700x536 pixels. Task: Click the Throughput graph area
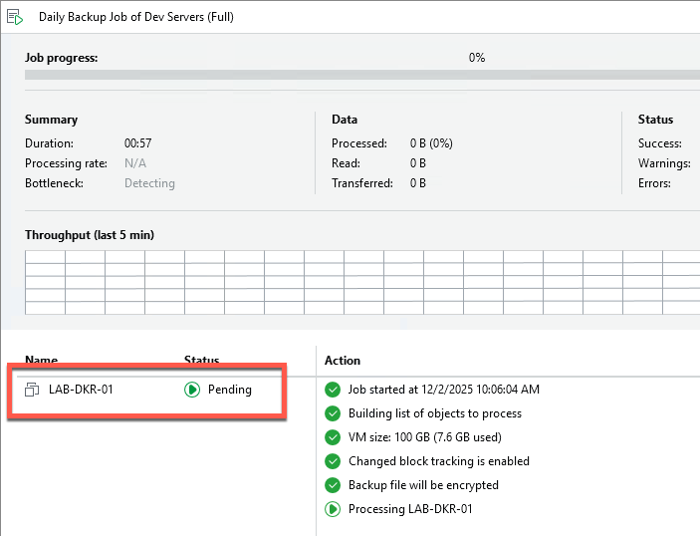(358, 282)
